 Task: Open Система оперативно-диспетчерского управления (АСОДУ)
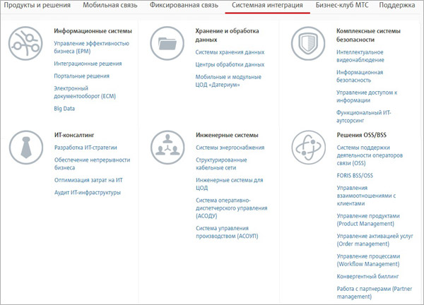[232, 208]
